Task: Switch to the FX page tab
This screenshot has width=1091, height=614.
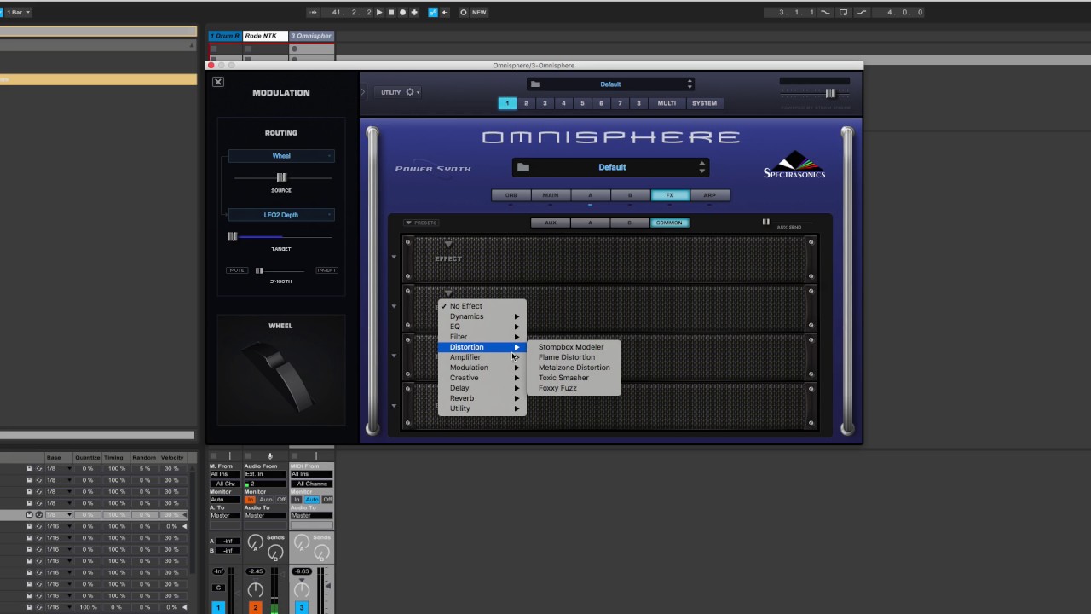Action: pyautogui.click(x=670, y=195)
